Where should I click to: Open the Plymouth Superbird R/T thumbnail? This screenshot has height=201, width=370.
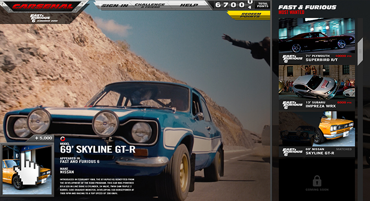317,36
